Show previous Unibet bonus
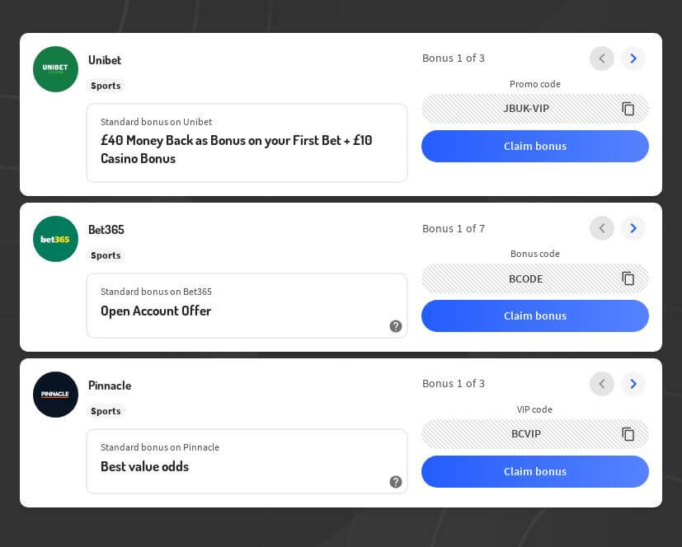The height and width of the screenshot is (547, 682). pos(602,58)
